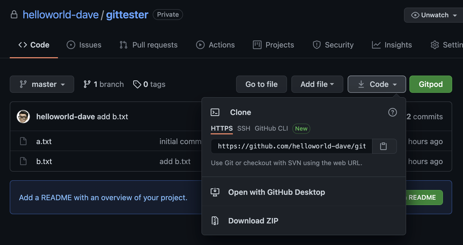The image size is (463, 245).
Task: Open the Add file dropdown
Action: click(x=317, y=84)
